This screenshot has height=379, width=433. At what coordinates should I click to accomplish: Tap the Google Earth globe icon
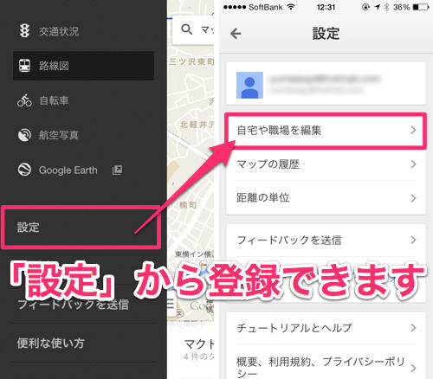(x=24, y=170)
